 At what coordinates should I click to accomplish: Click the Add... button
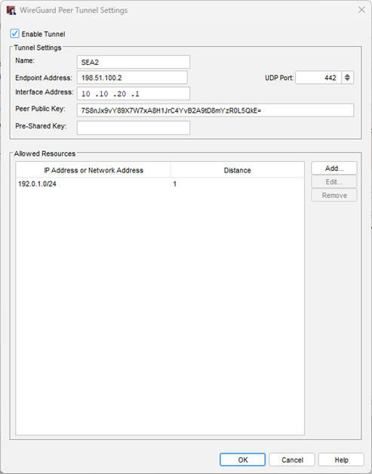pyautogui.click(x=334, y=169)
